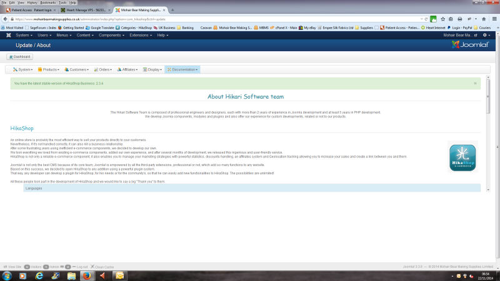Launch Internet Explorer from taskbar

[x=39, y=275]
